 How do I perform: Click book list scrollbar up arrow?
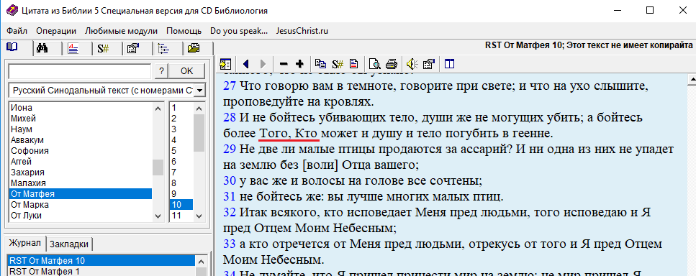pos(158,108)
